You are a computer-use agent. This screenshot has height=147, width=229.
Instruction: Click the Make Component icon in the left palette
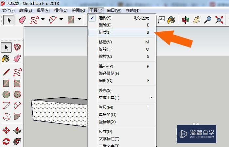17,47
